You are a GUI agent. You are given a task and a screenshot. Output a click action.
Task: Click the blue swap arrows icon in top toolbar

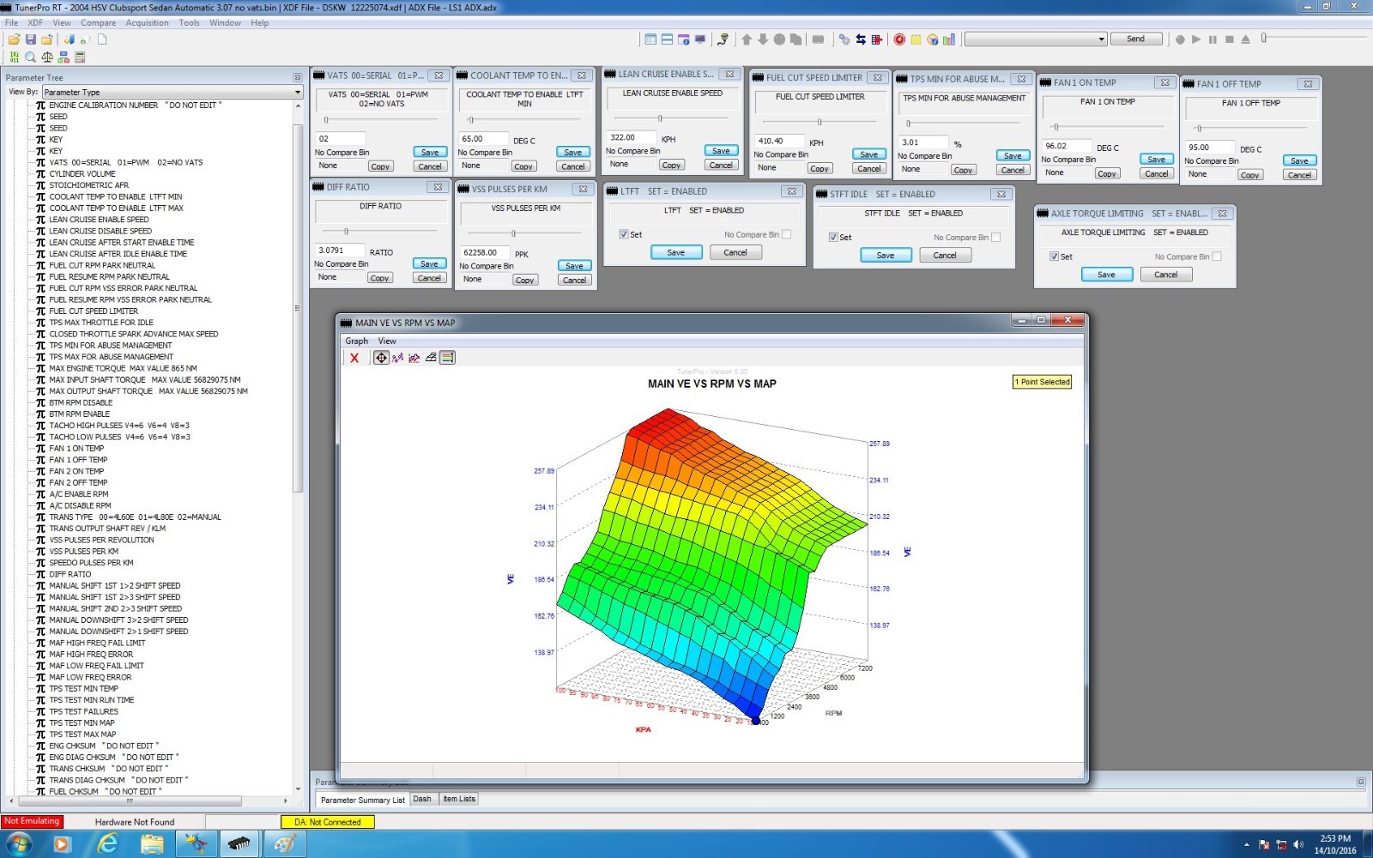coord(861,39)
